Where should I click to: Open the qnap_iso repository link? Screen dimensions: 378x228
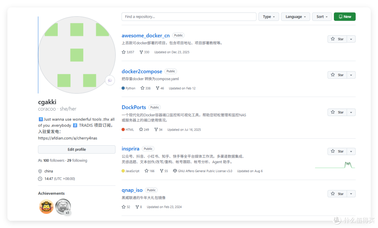tap(132, 190)
